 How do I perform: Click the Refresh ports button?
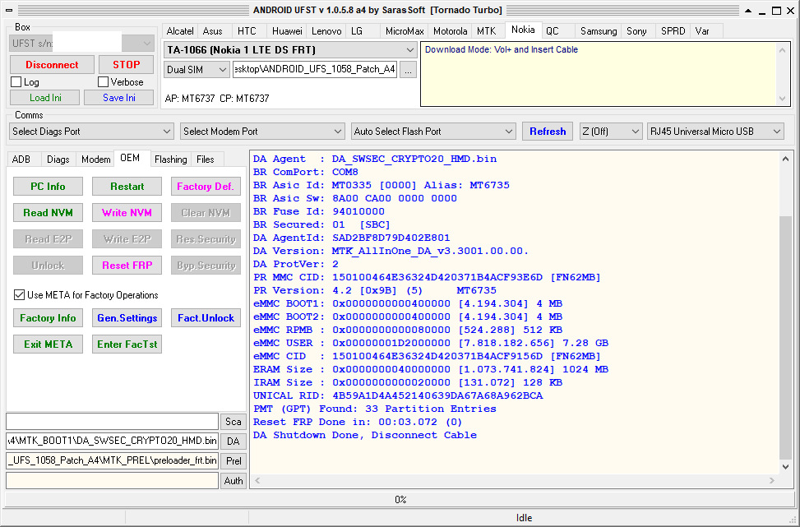[548, 131]
